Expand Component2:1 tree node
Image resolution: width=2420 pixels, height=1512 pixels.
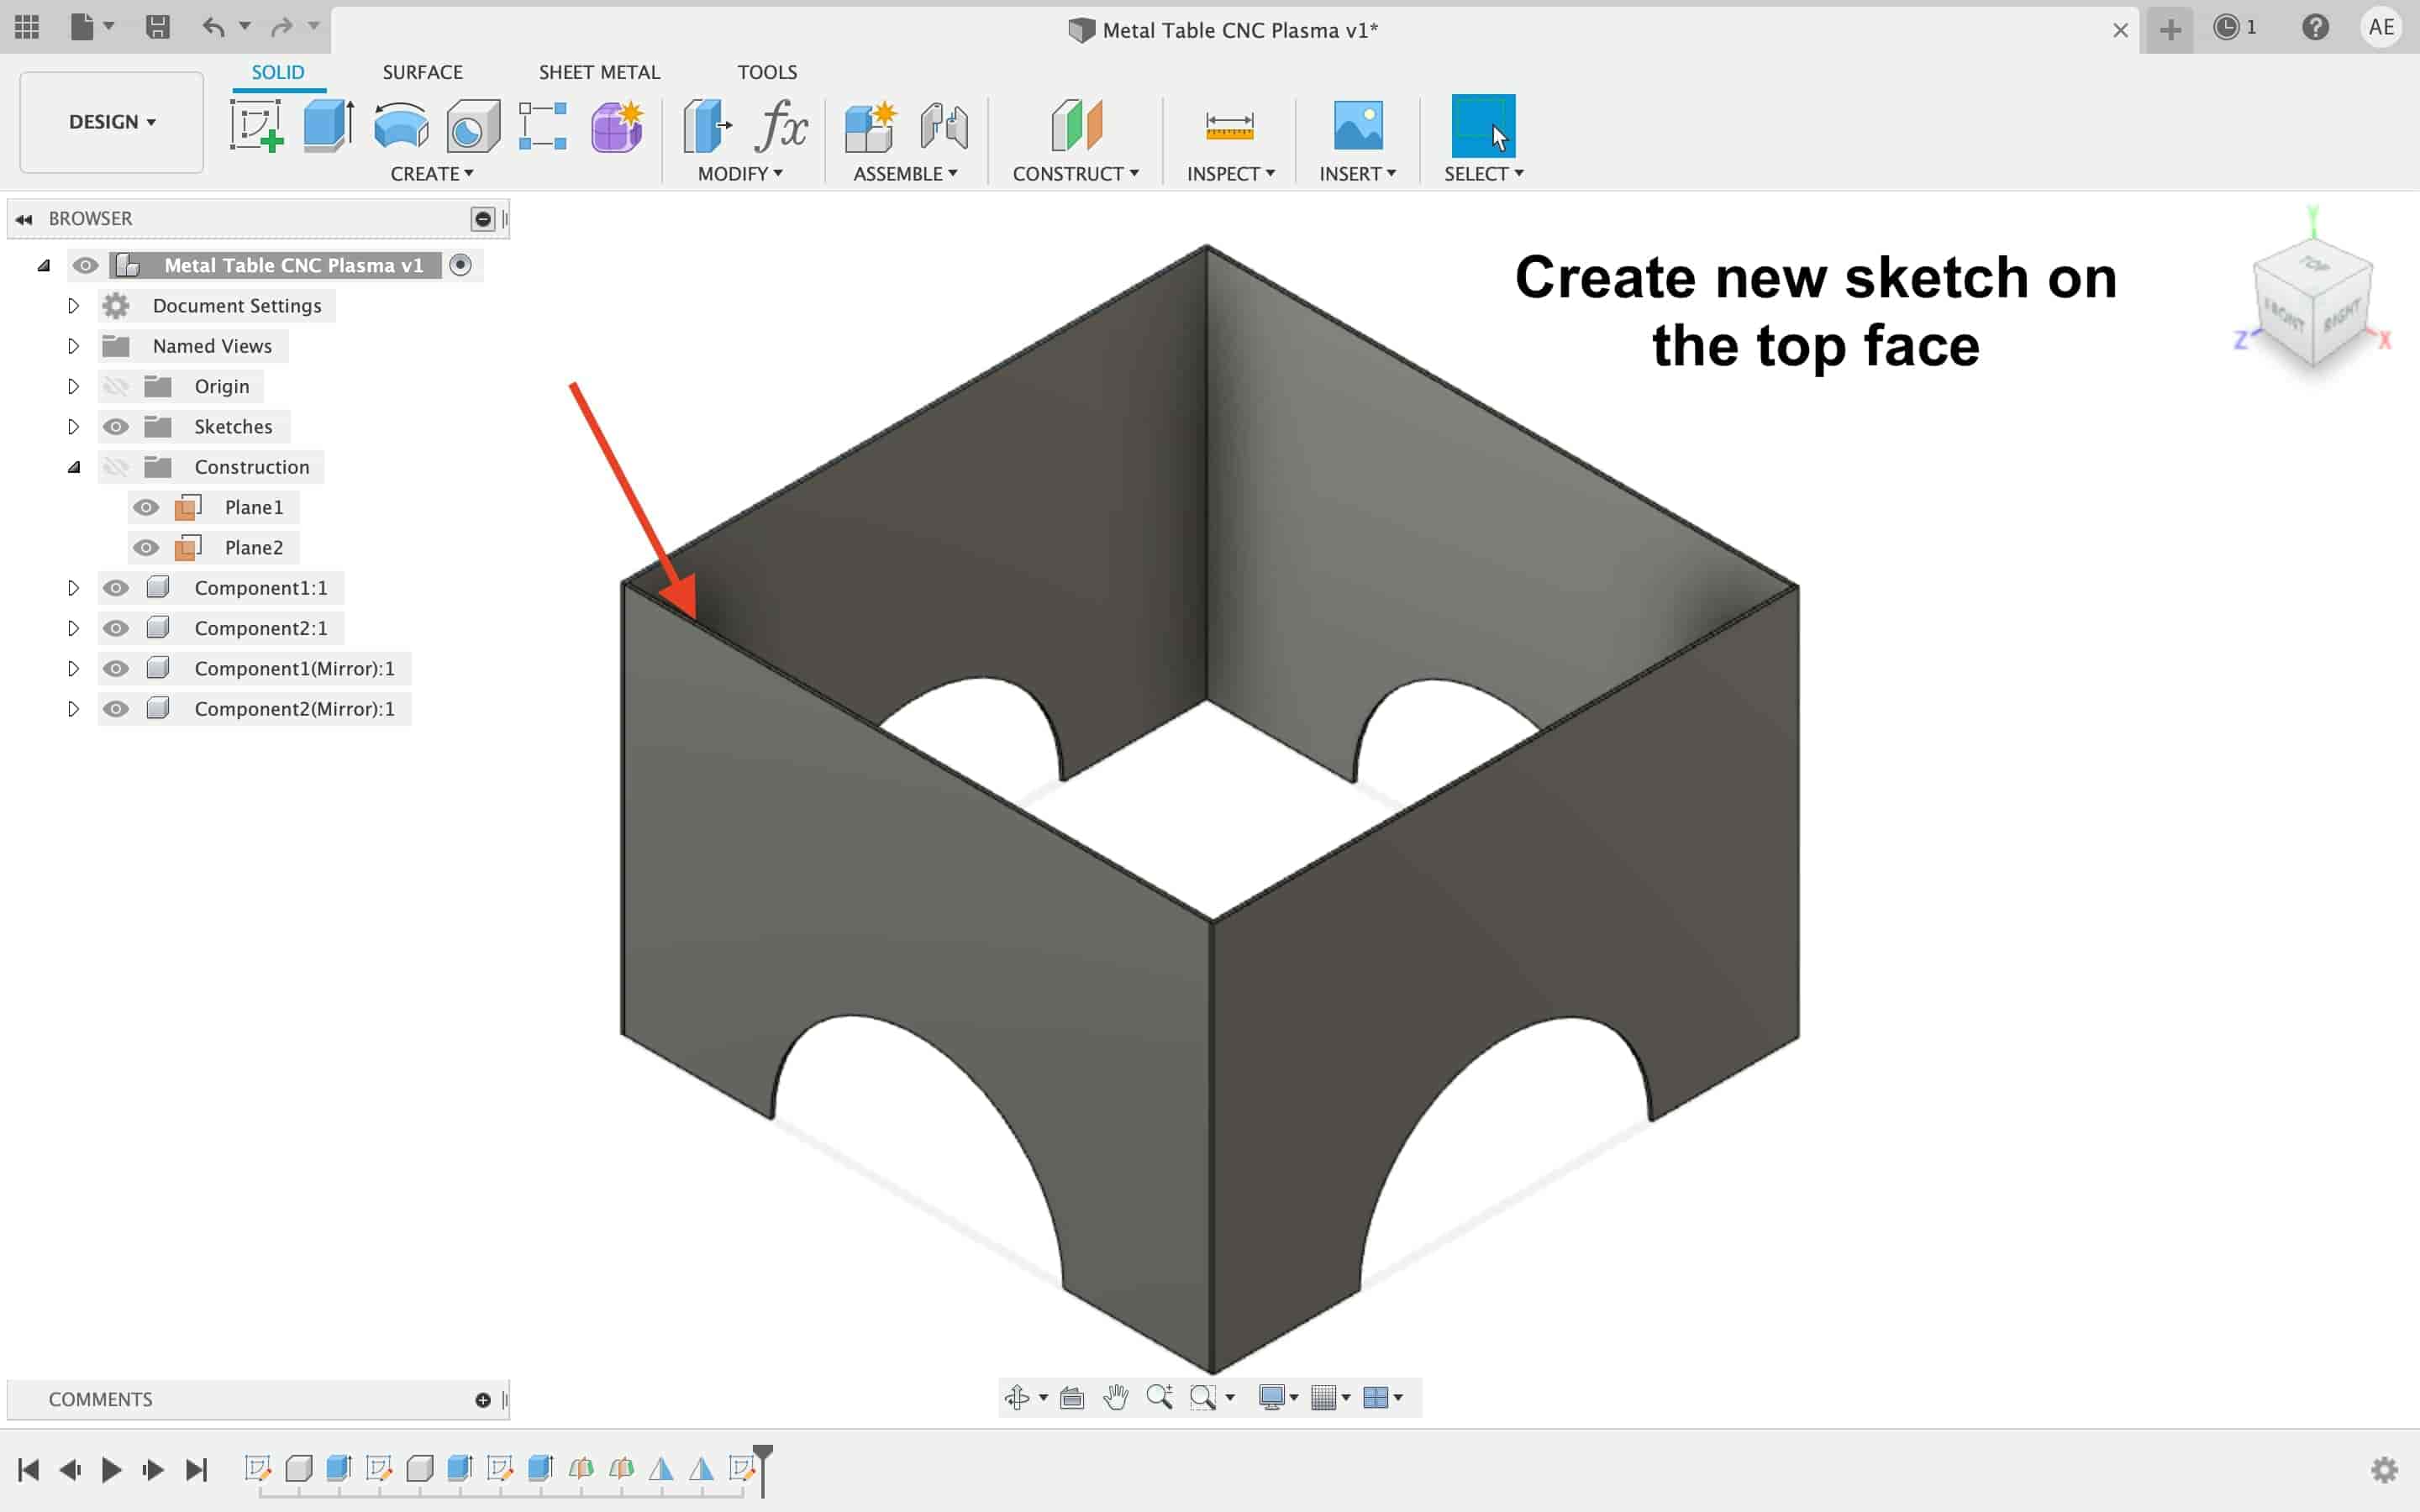point(73,628)
